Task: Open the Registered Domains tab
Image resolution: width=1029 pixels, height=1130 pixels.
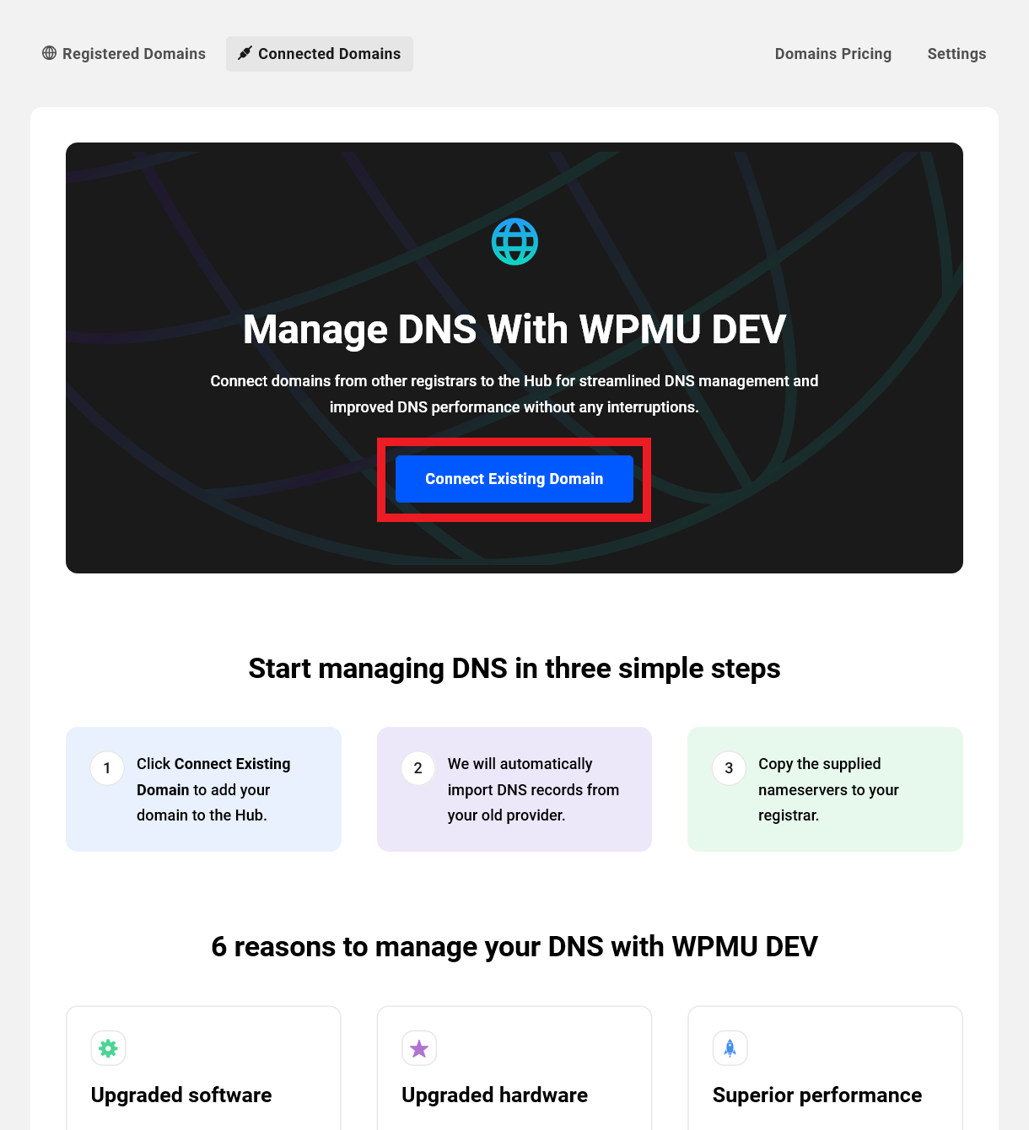Action: click(x=124, y=54)
